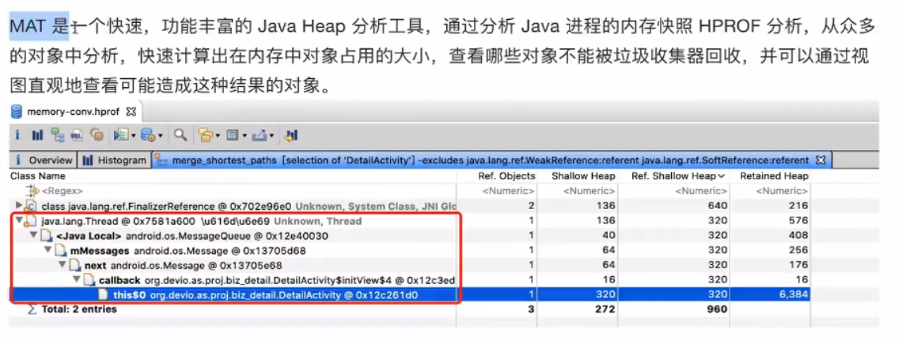Screen dimensions: 902x345
Task: Open Run Expert System Test dropdown arrow
Action: click(134, 135)
